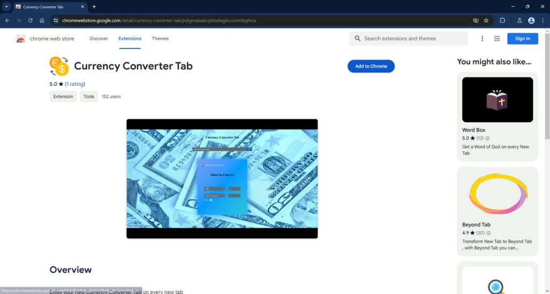Click the info icon beside Beyond Tab rating
The image size is (550, 294).
(x=488, y=233)
